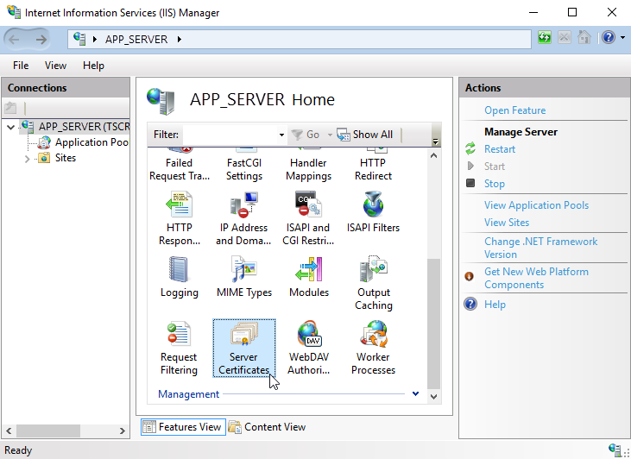This screenshot has height=459, width=631.
Task: Click Connections pane scroll-left arrow
Action: 9,431
